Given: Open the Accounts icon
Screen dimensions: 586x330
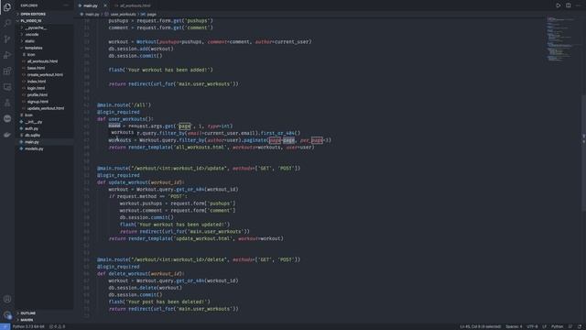Looking at the screenshot, I should pos(7,299).
